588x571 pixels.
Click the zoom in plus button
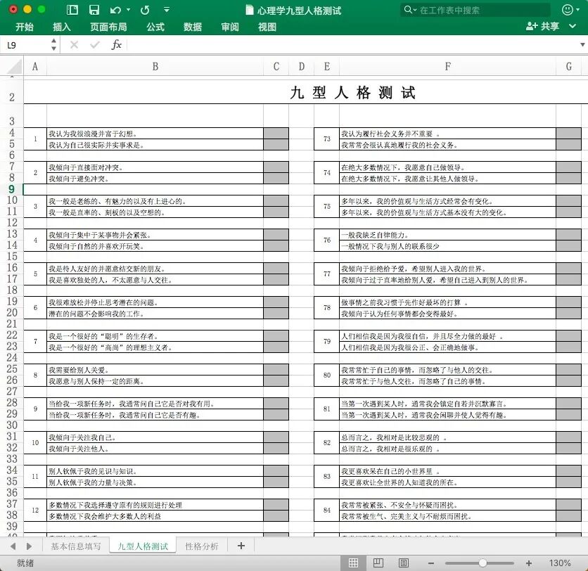click(529, 563)
